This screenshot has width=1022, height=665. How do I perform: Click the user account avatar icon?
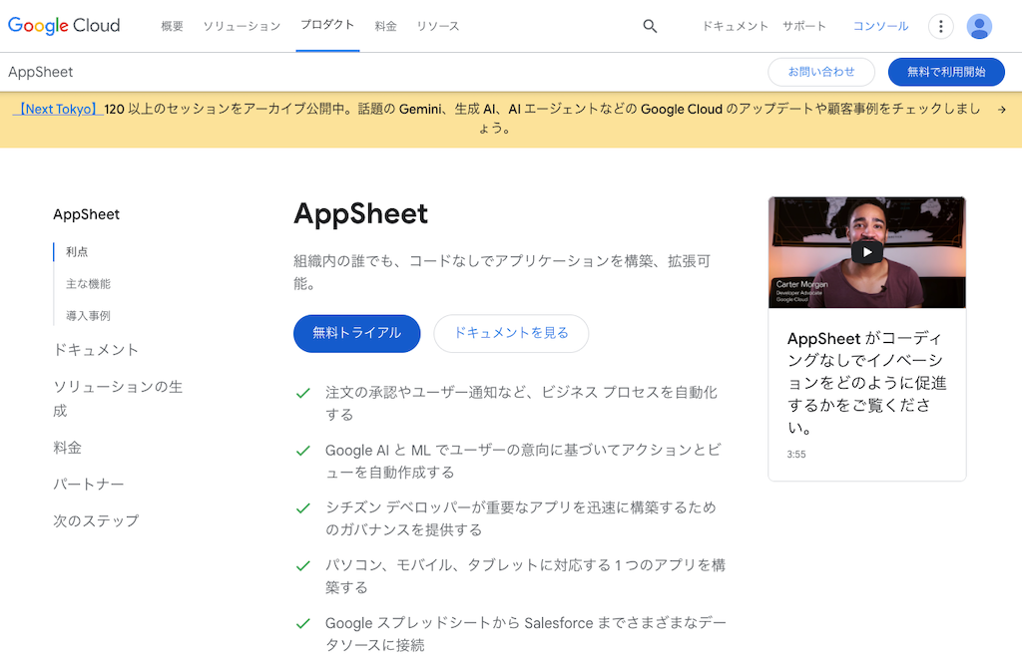click(979, 26)
